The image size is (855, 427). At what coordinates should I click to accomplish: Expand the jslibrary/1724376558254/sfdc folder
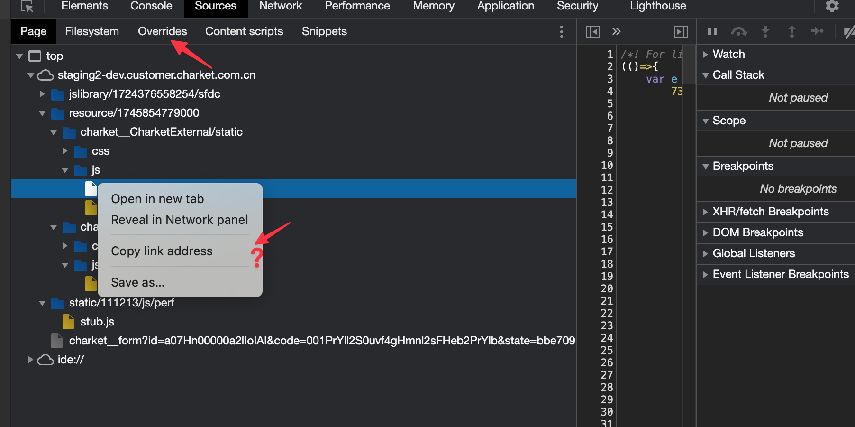click(x=42, y=94)
